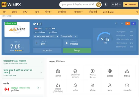Click the 1-2 साल label

point(50,29)
